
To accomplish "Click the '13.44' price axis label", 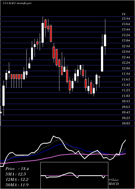I will [x=126, y=29].
